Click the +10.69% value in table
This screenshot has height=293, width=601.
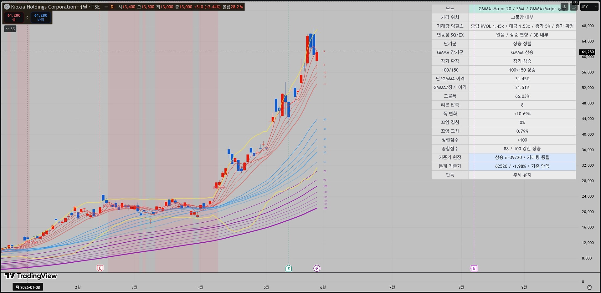(x=522, y=114)
